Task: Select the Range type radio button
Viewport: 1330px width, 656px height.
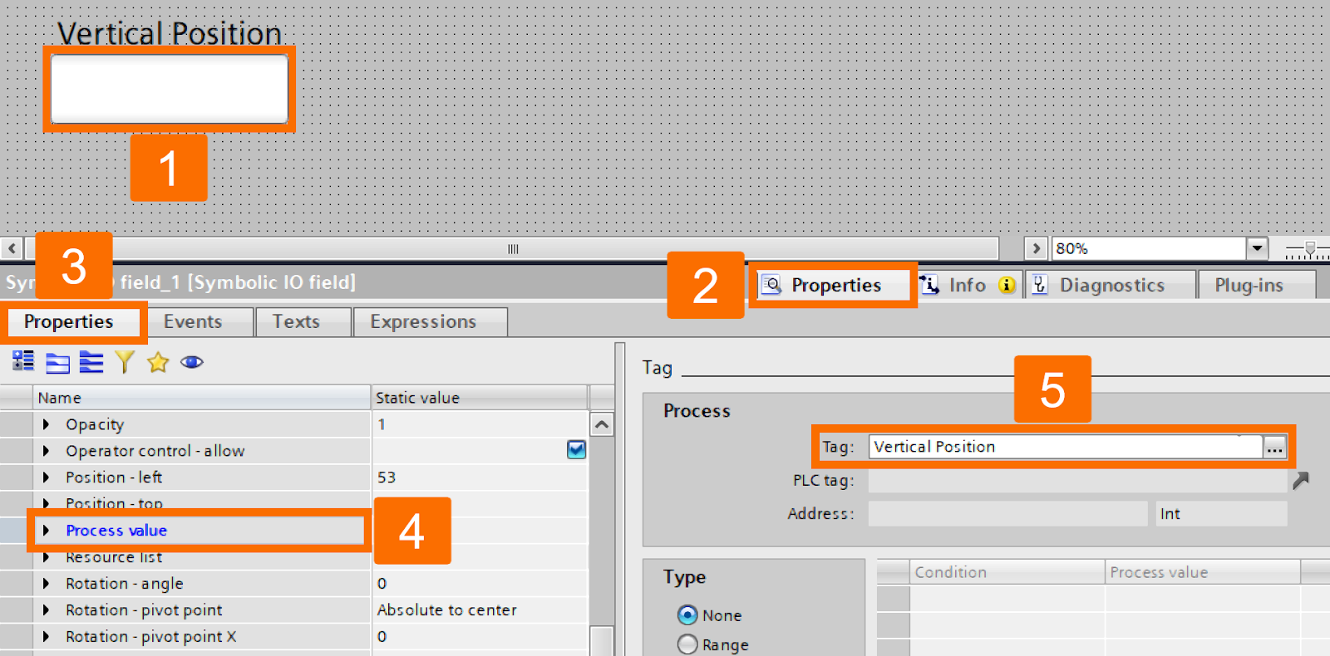Action: (687, 644)
